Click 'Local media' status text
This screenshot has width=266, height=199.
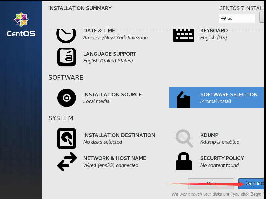click(x=96, y=101)
